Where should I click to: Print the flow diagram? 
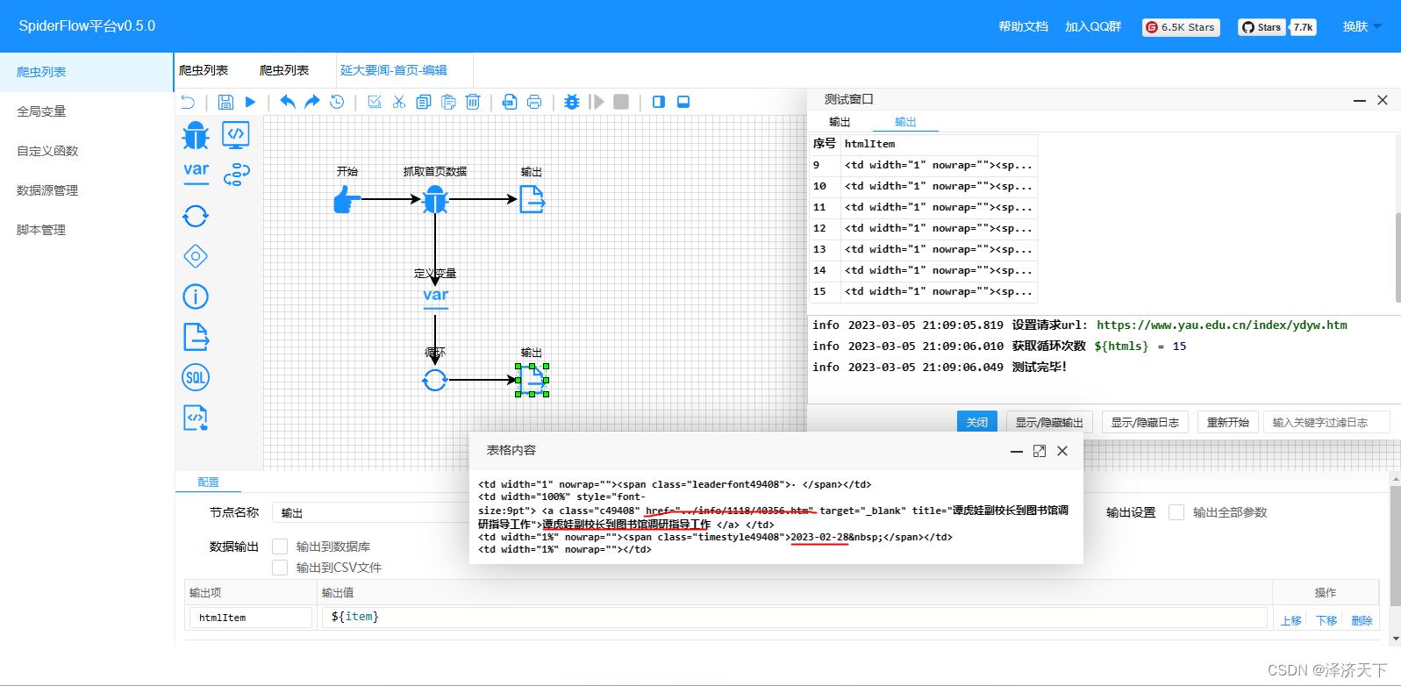tap(534, 102)
